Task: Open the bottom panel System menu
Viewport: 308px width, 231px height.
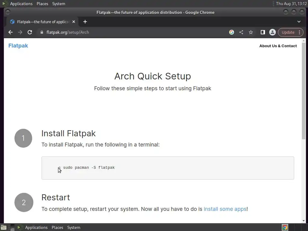Action: tap(74, 227)
